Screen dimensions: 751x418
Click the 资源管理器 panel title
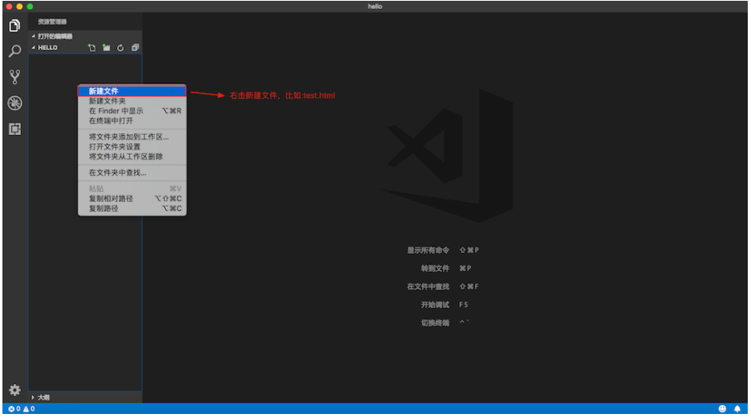coord(53,22)
